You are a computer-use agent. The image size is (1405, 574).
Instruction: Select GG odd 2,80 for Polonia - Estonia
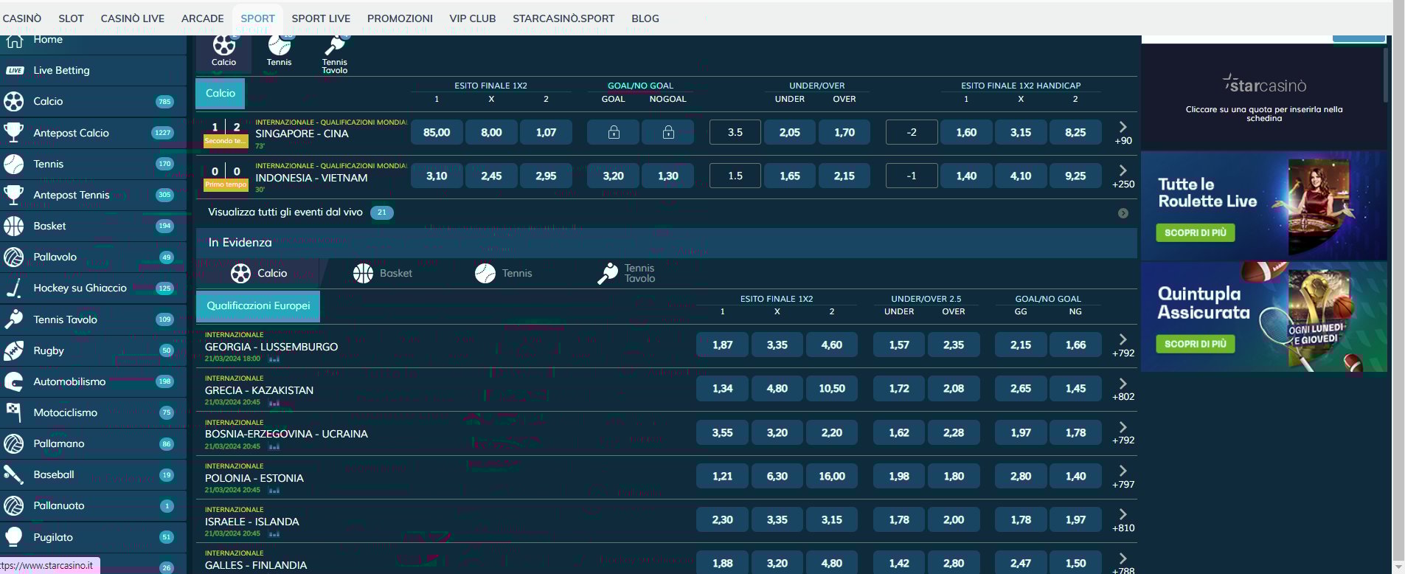tap(1021, 476)
